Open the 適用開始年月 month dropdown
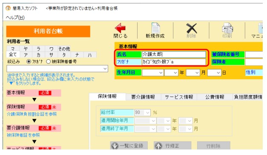This screenshot has height=155, width=267. (189, 121)
